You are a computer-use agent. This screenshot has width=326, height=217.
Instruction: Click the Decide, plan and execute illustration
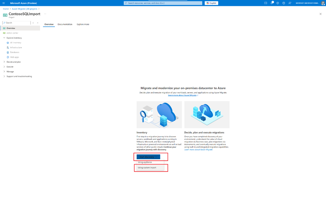tap(207, 115)
